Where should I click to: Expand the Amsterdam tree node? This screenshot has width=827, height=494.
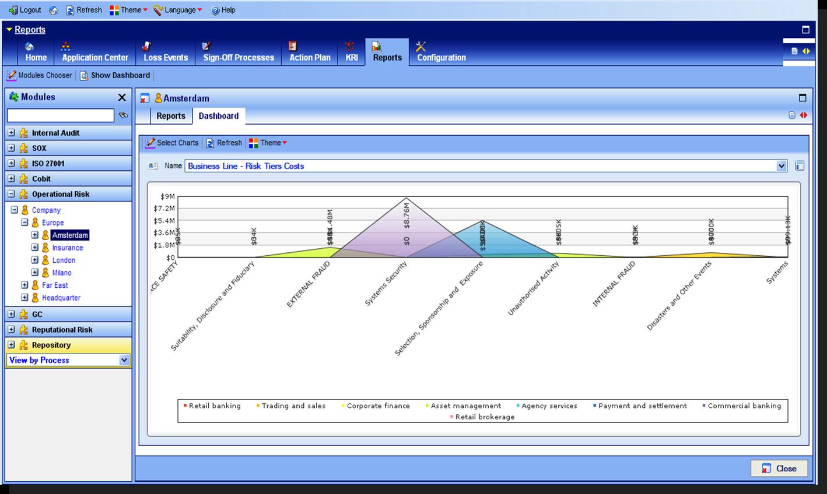[x=34, y=235]
